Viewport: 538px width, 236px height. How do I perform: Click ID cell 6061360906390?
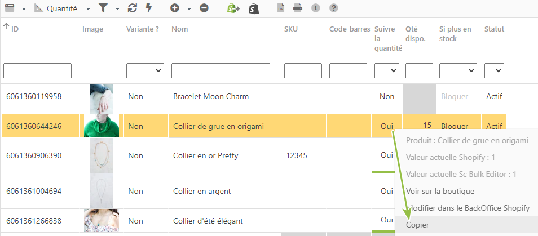(34, 156)
